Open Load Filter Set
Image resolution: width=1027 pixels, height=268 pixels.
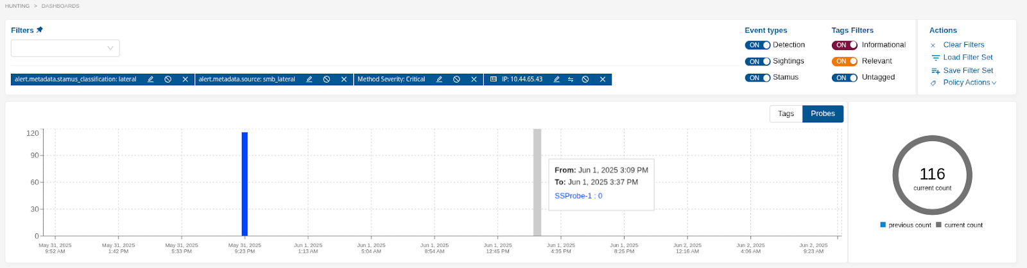pos(967,58)
